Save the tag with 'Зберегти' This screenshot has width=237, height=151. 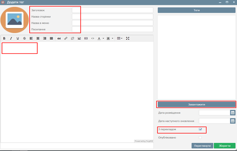[225, 146]
